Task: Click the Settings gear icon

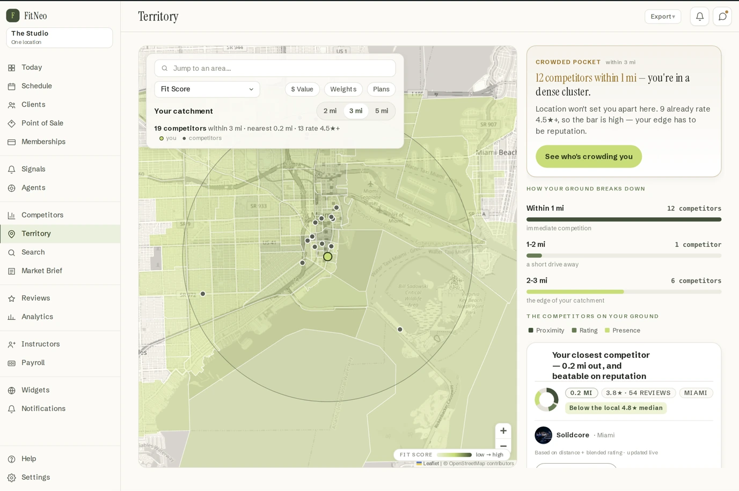Action: click(12, 478)
